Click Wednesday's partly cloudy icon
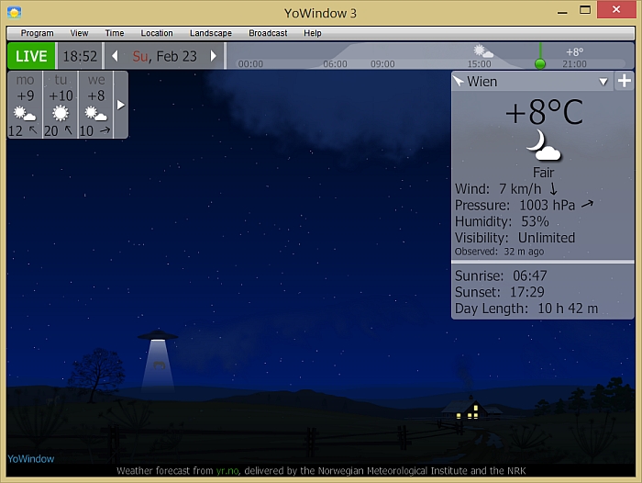 coord(95,114)
